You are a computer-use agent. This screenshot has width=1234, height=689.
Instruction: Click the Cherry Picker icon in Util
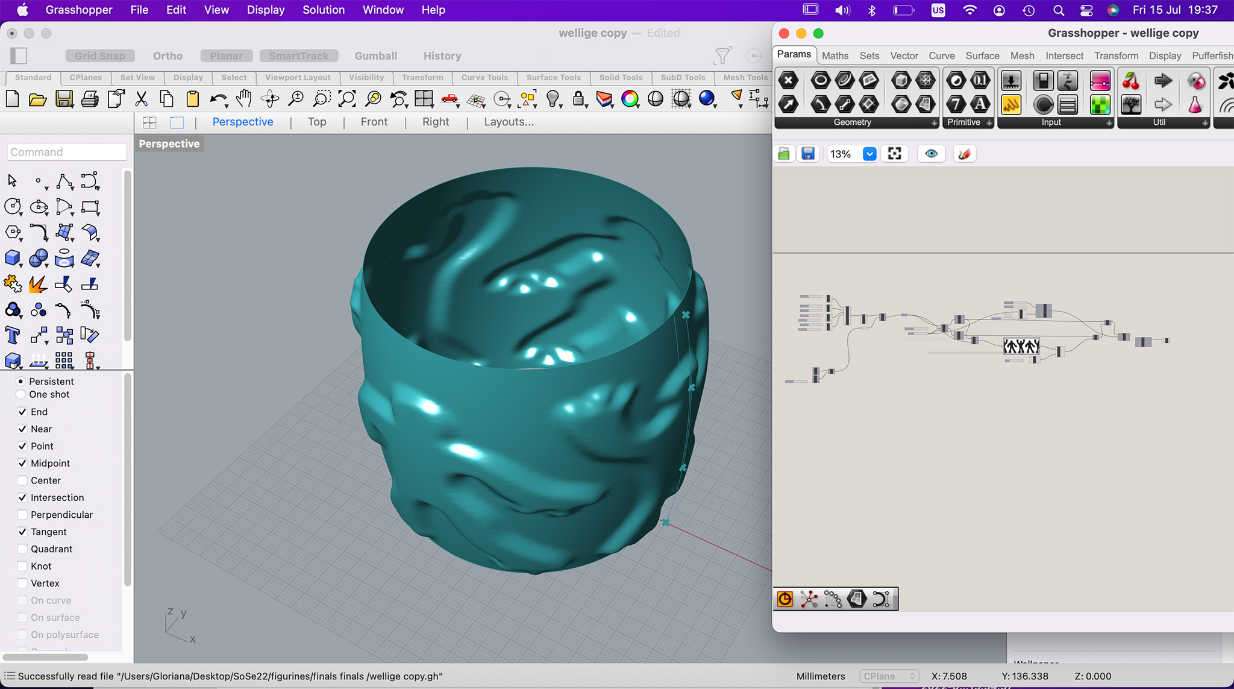tap(1131, 81)
